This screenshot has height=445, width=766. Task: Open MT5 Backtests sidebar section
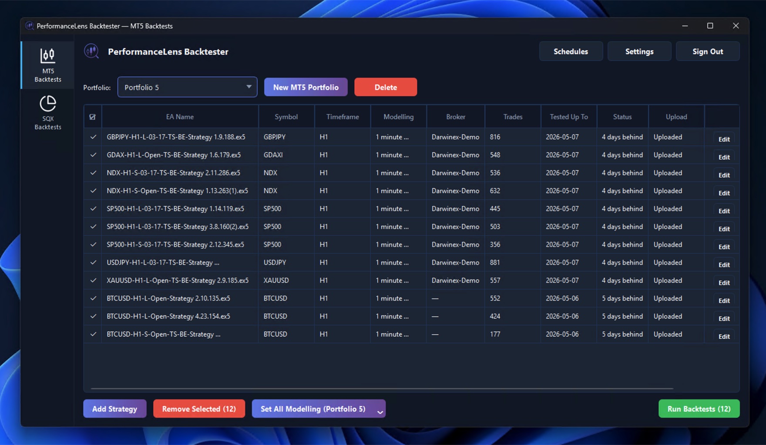tap(47, 65)
